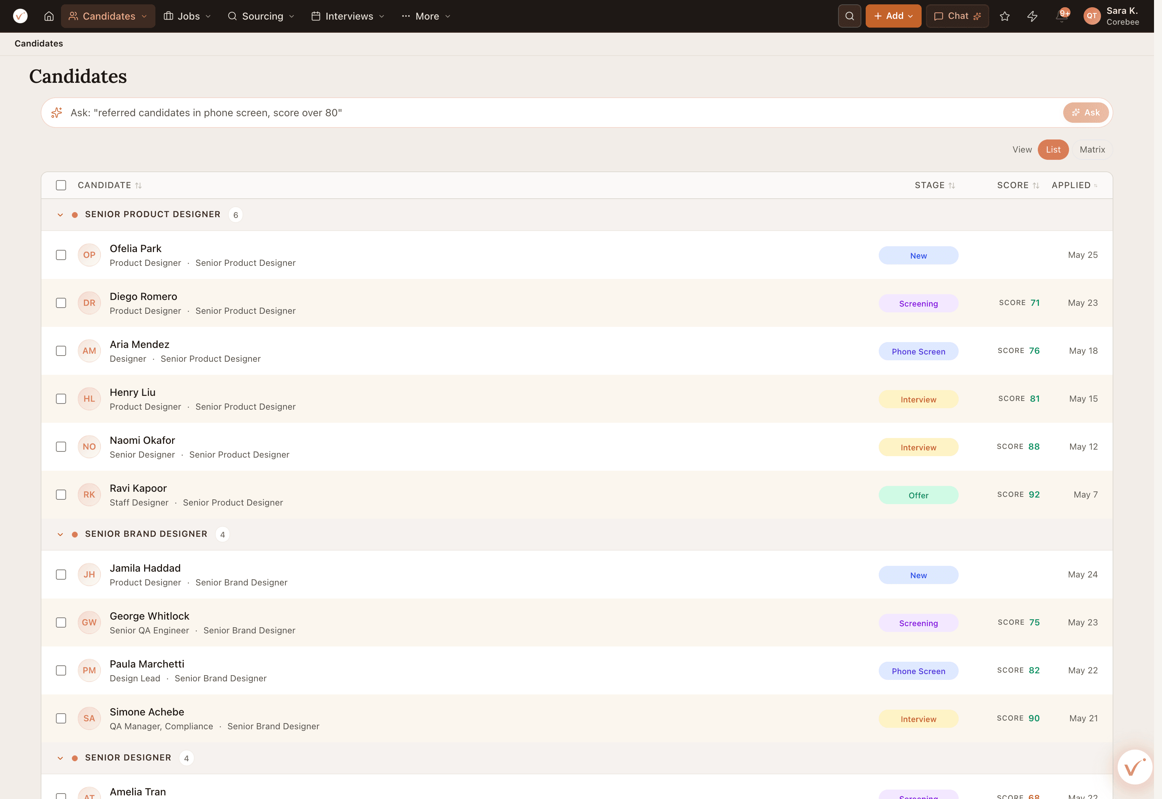Switch to Matrix view
The image size is (1162, 799).
[1092, 150]
